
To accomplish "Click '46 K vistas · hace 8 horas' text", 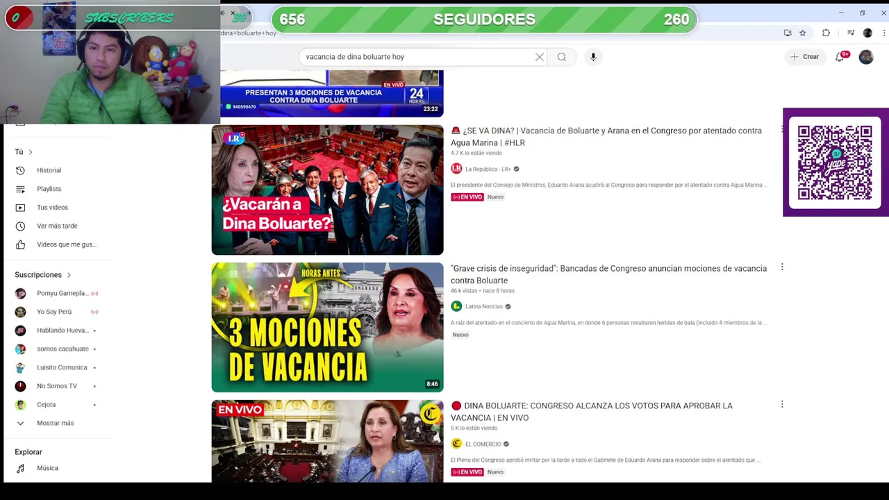I will tap(482, 290).
